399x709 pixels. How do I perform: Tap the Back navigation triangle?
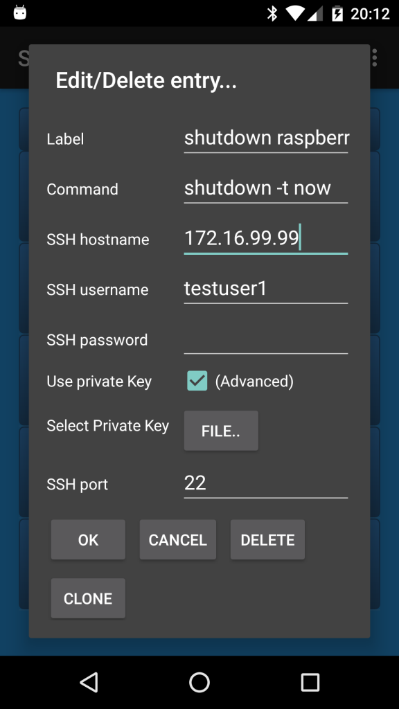[x=89, y=682]
